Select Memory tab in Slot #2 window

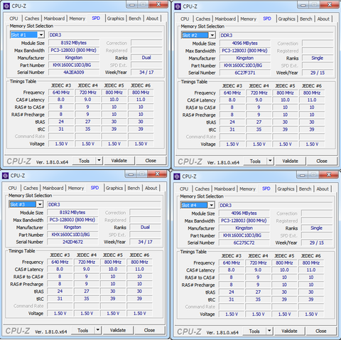(248, 19)
